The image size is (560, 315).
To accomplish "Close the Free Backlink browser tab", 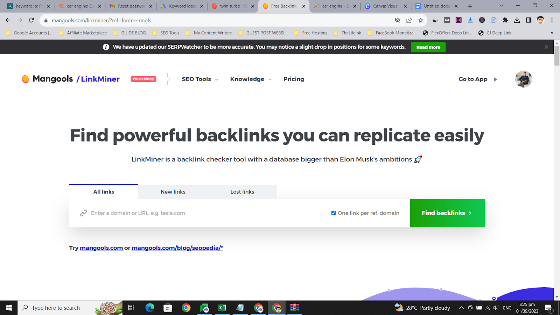I will [303, 6].
